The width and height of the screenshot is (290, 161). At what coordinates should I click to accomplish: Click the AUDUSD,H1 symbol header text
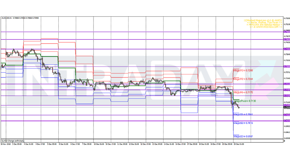coord(7,18)
